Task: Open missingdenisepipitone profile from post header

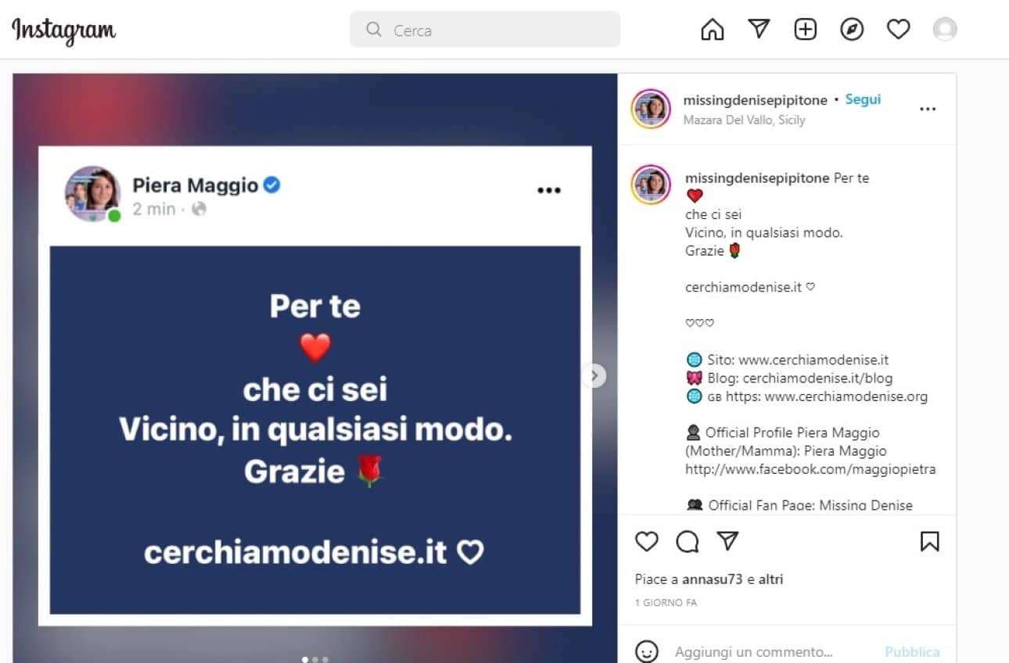Action: click(x=755, y=100)
